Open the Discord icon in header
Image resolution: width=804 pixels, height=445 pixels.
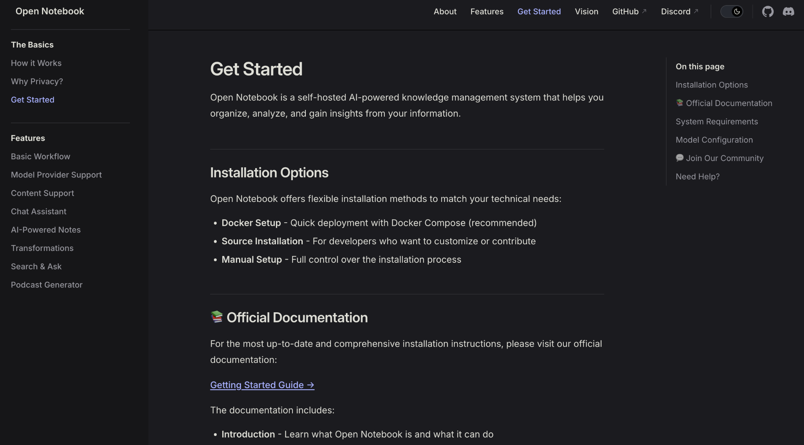[x=788, y=11]
